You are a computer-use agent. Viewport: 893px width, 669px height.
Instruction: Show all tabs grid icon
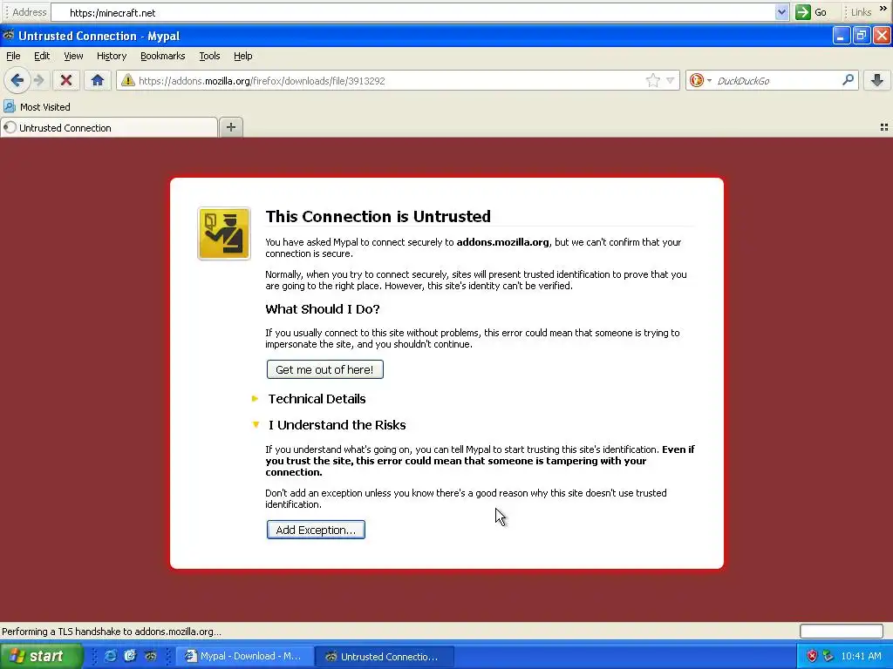coord(884,127)
